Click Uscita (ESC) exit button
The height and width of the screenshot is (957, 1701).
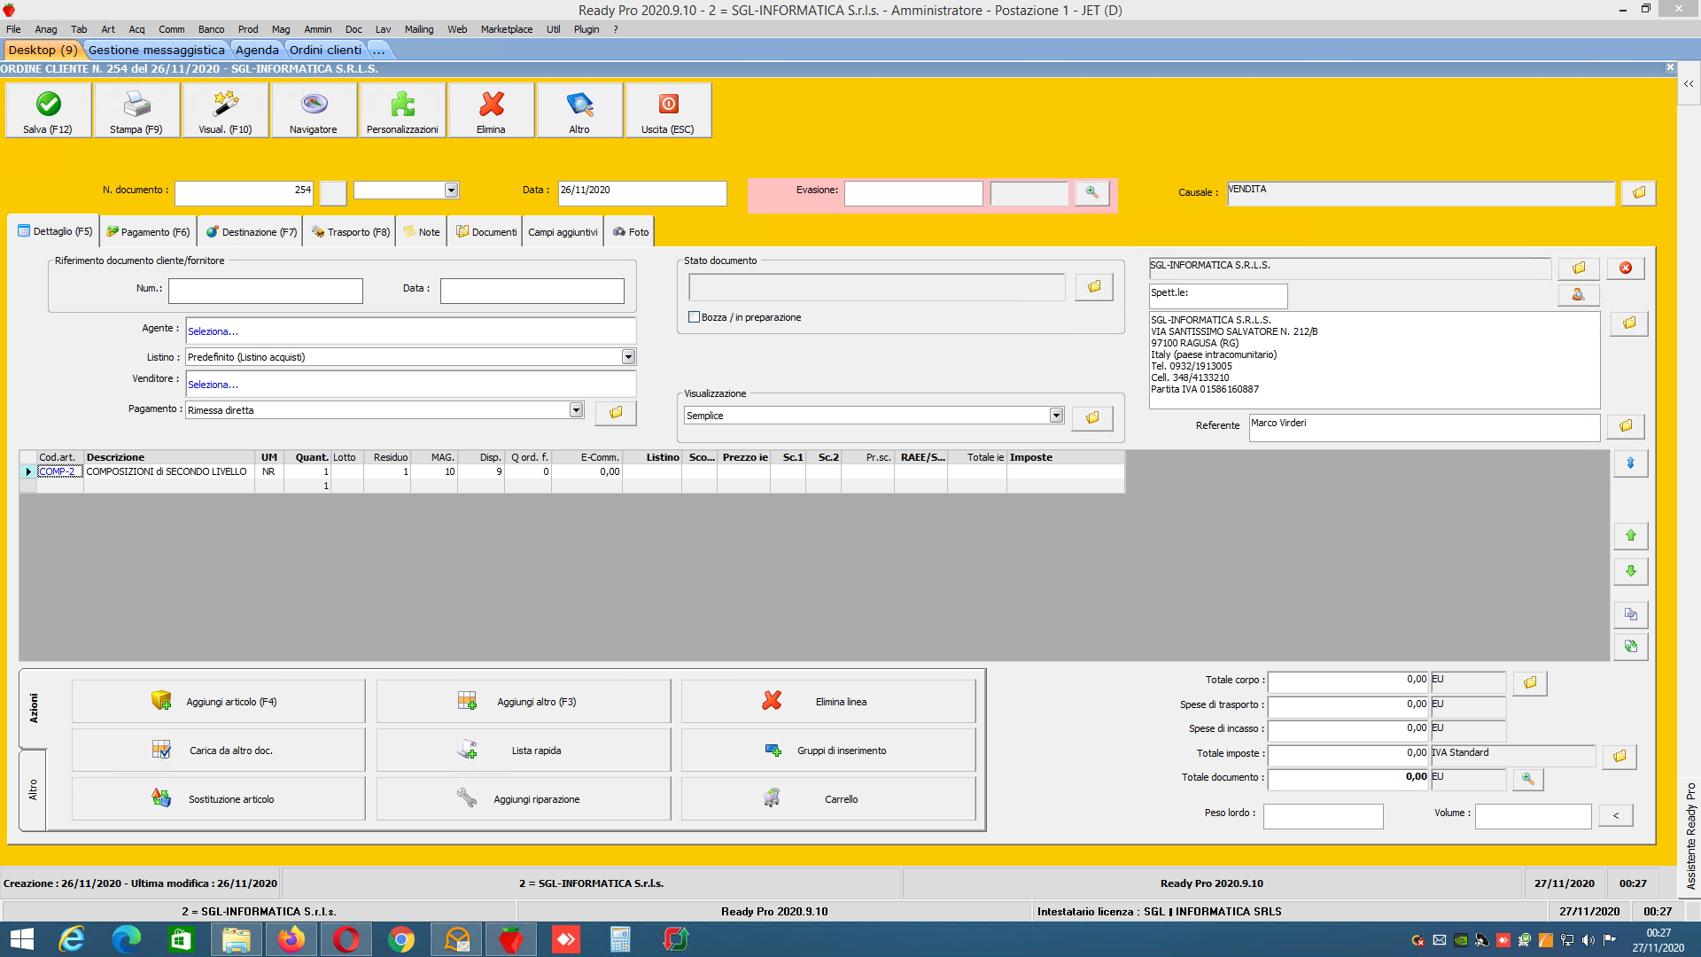coord(668,110)
